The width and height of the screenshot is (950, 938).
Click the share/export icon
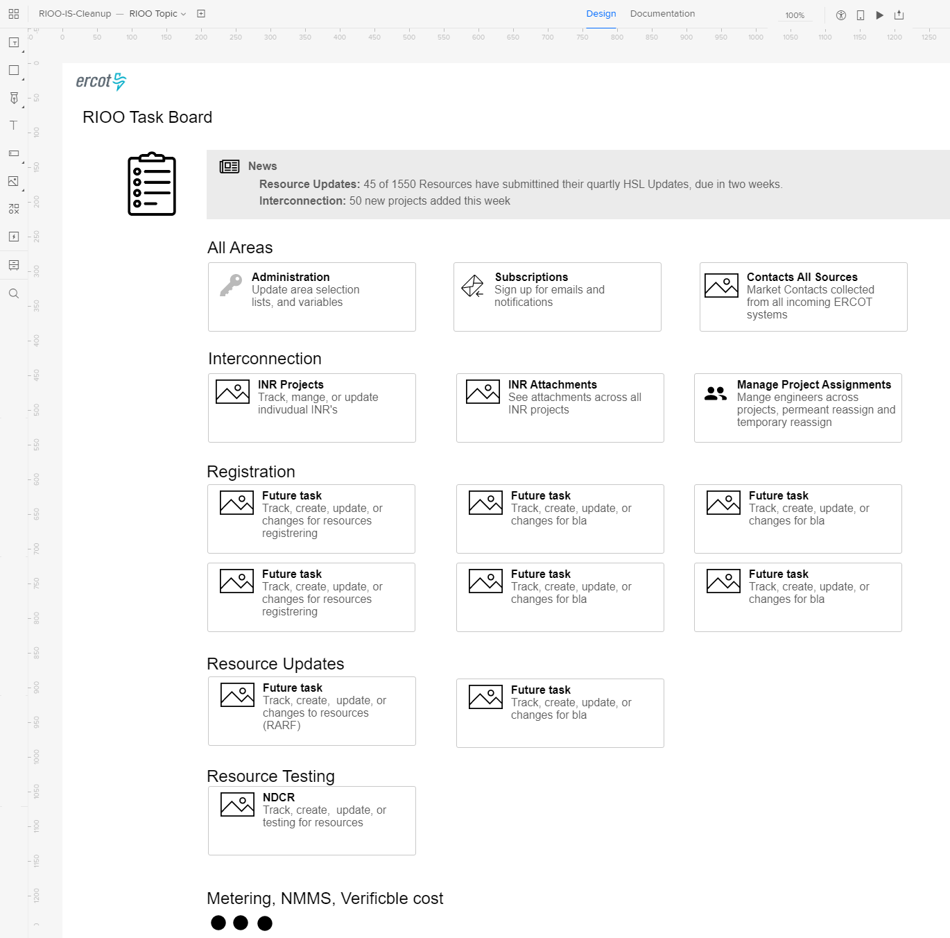click(899, 15)
